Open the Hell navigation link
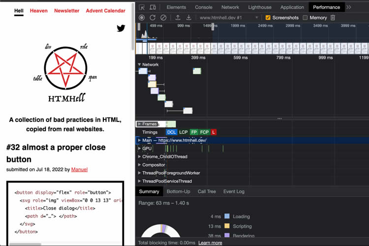This screenshot has height=246, width=369. click(19, 11)
